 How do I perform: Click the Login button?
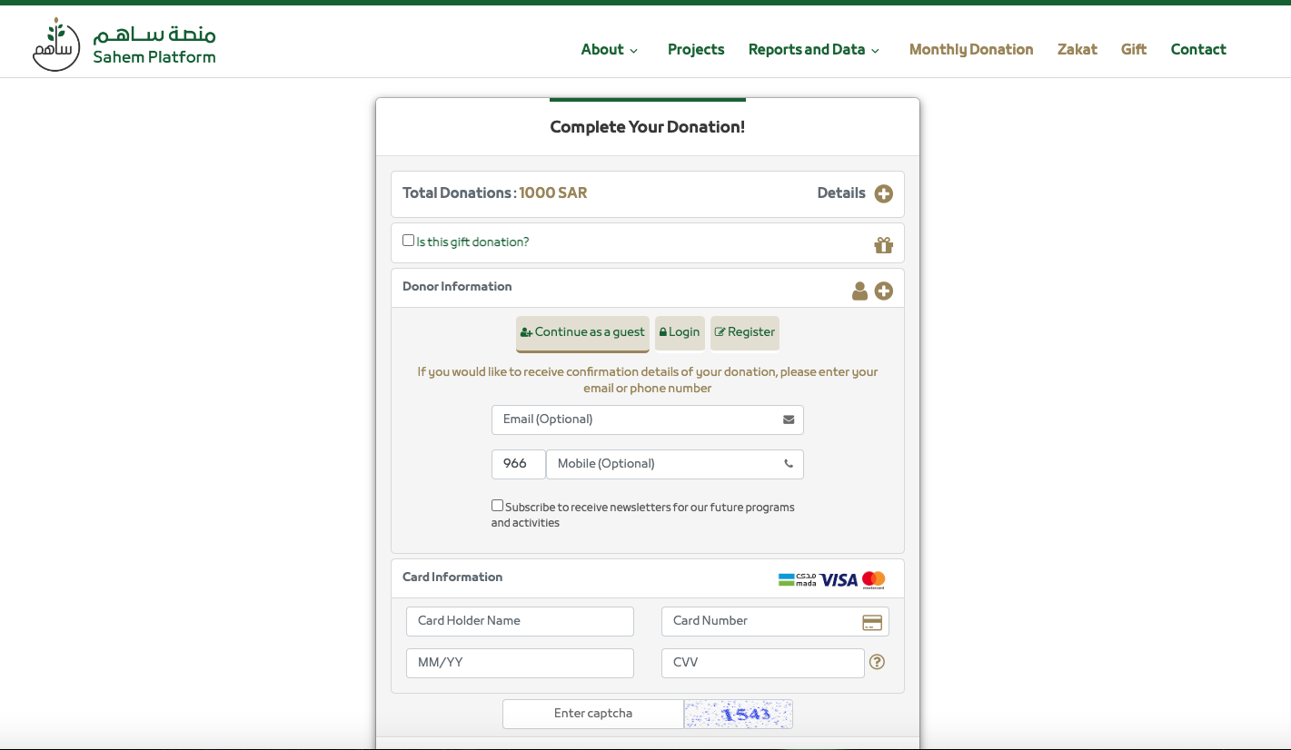click(680, 332)
